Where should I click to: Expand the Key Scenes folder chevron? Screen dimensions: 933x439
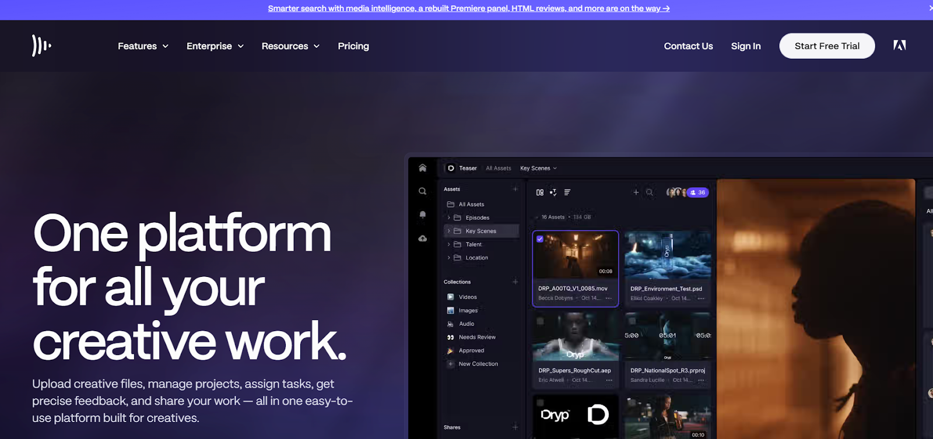point(448,231)
